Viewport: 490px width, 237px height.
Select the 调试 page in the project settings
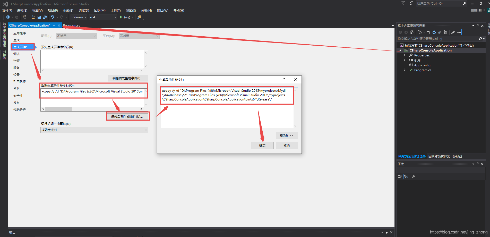pos(16,54)
